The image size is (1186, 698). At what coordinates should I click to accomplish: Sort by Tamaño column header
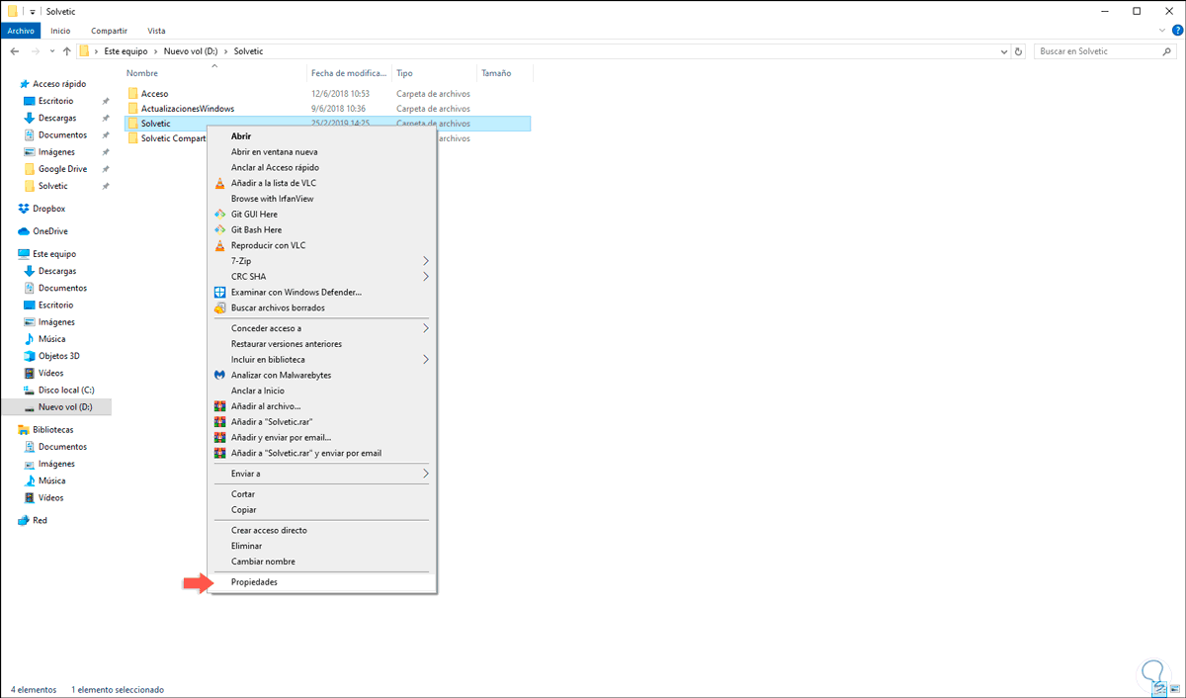(x=496, y=73)
